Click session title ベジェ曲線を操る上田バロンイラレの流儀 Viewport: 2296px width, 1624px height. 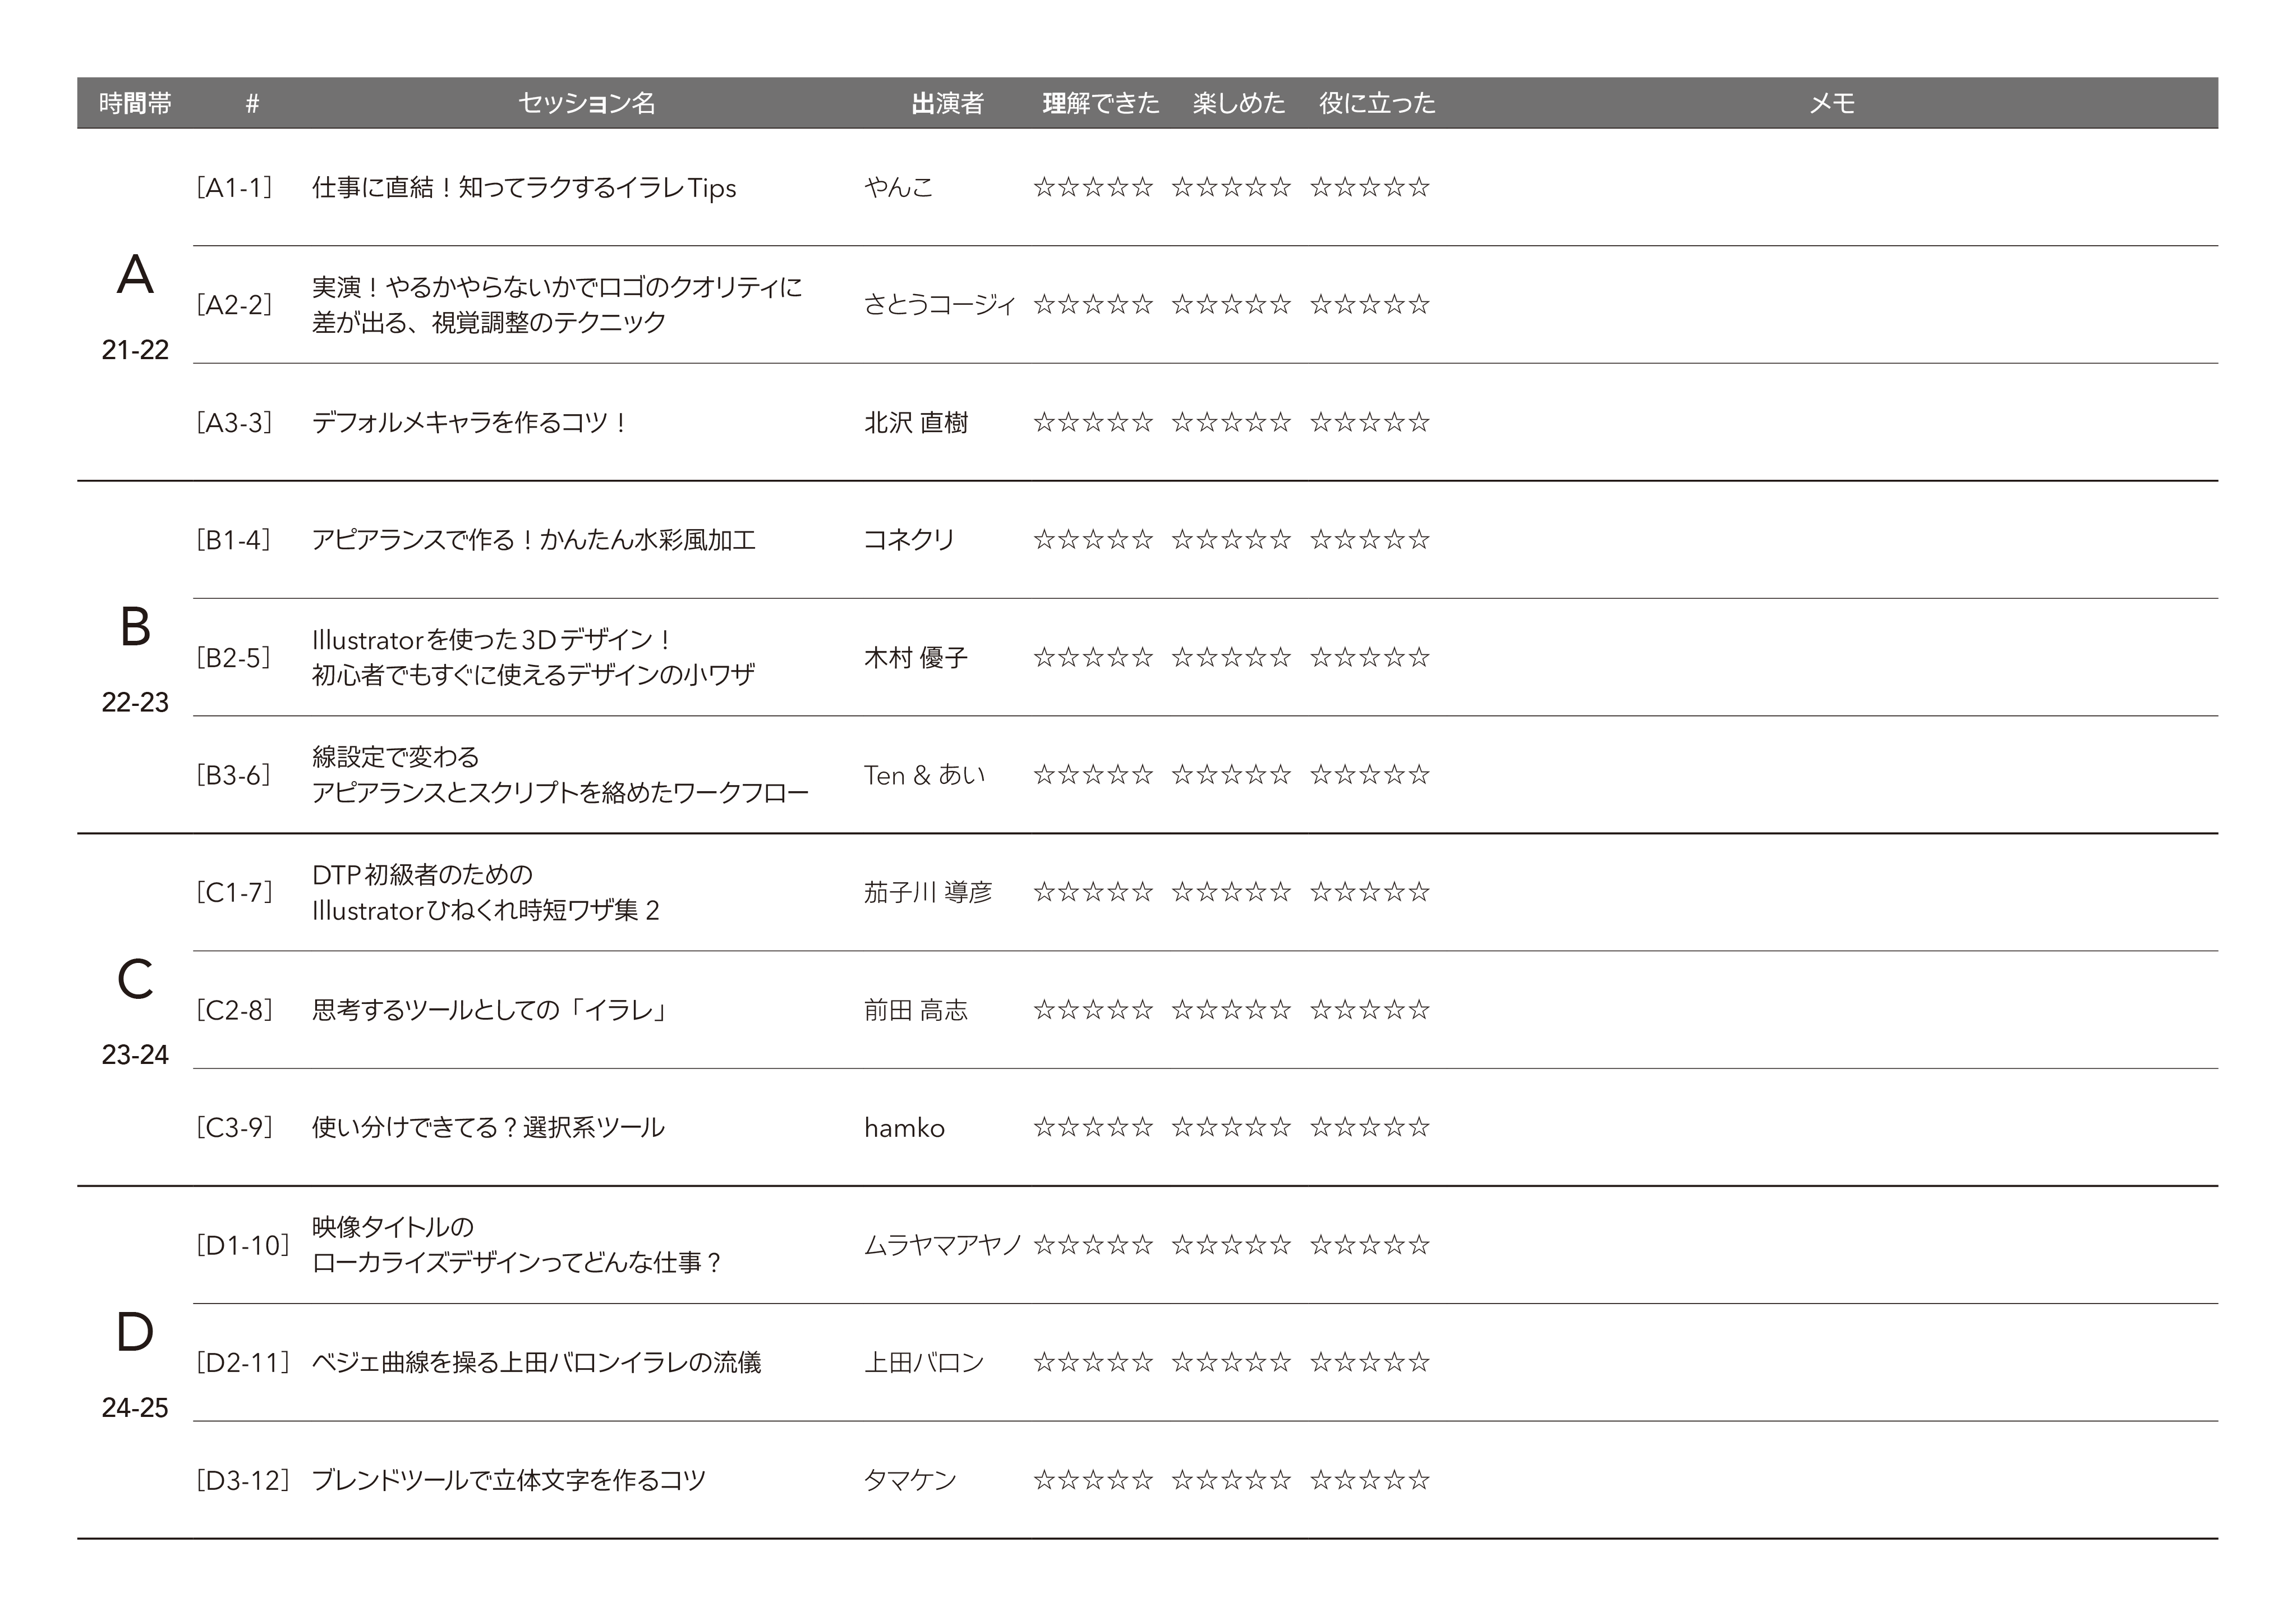[536, 1362]
